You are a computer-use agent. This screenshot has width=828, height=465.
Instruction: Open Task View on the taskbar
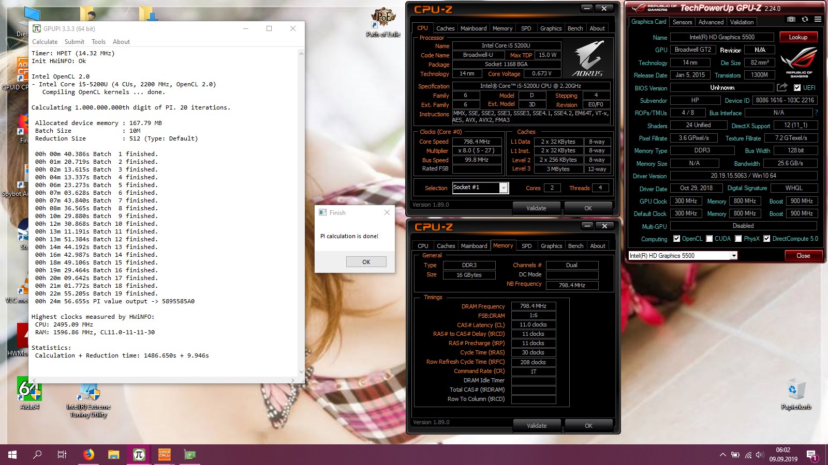(x=62, y=455)
